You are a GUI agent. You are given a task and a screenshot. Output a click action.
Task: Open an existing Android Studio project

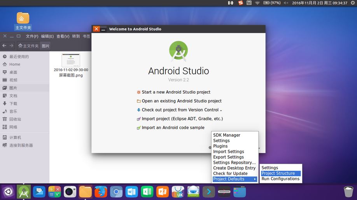point(179,101)
